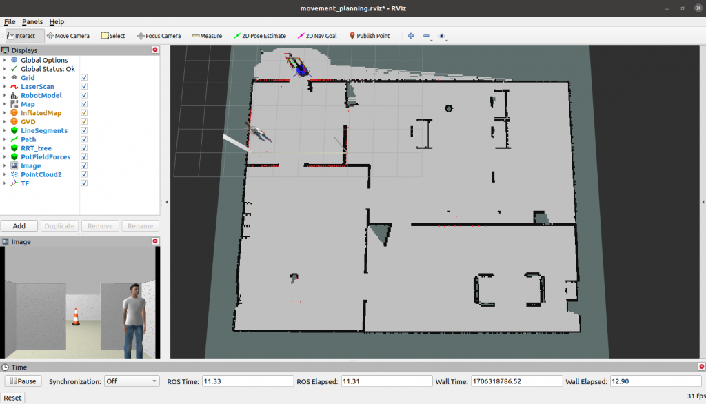Click the Add display button
Image resolution: width=706 pixels, height=404 pixels.
19,225
